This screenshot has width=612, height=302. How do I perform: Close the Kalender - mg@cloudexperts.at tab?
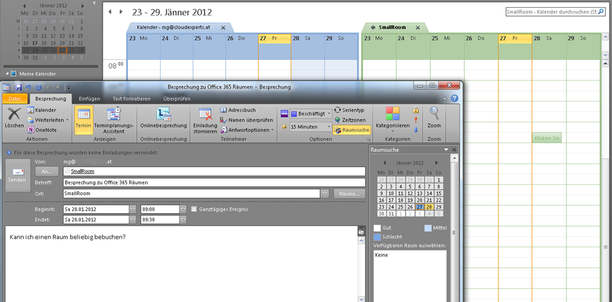(x=223, y=27)
